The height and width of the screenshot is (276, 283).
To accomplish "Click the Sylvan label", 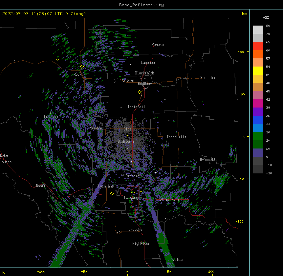I will click(x=128, y=80).
